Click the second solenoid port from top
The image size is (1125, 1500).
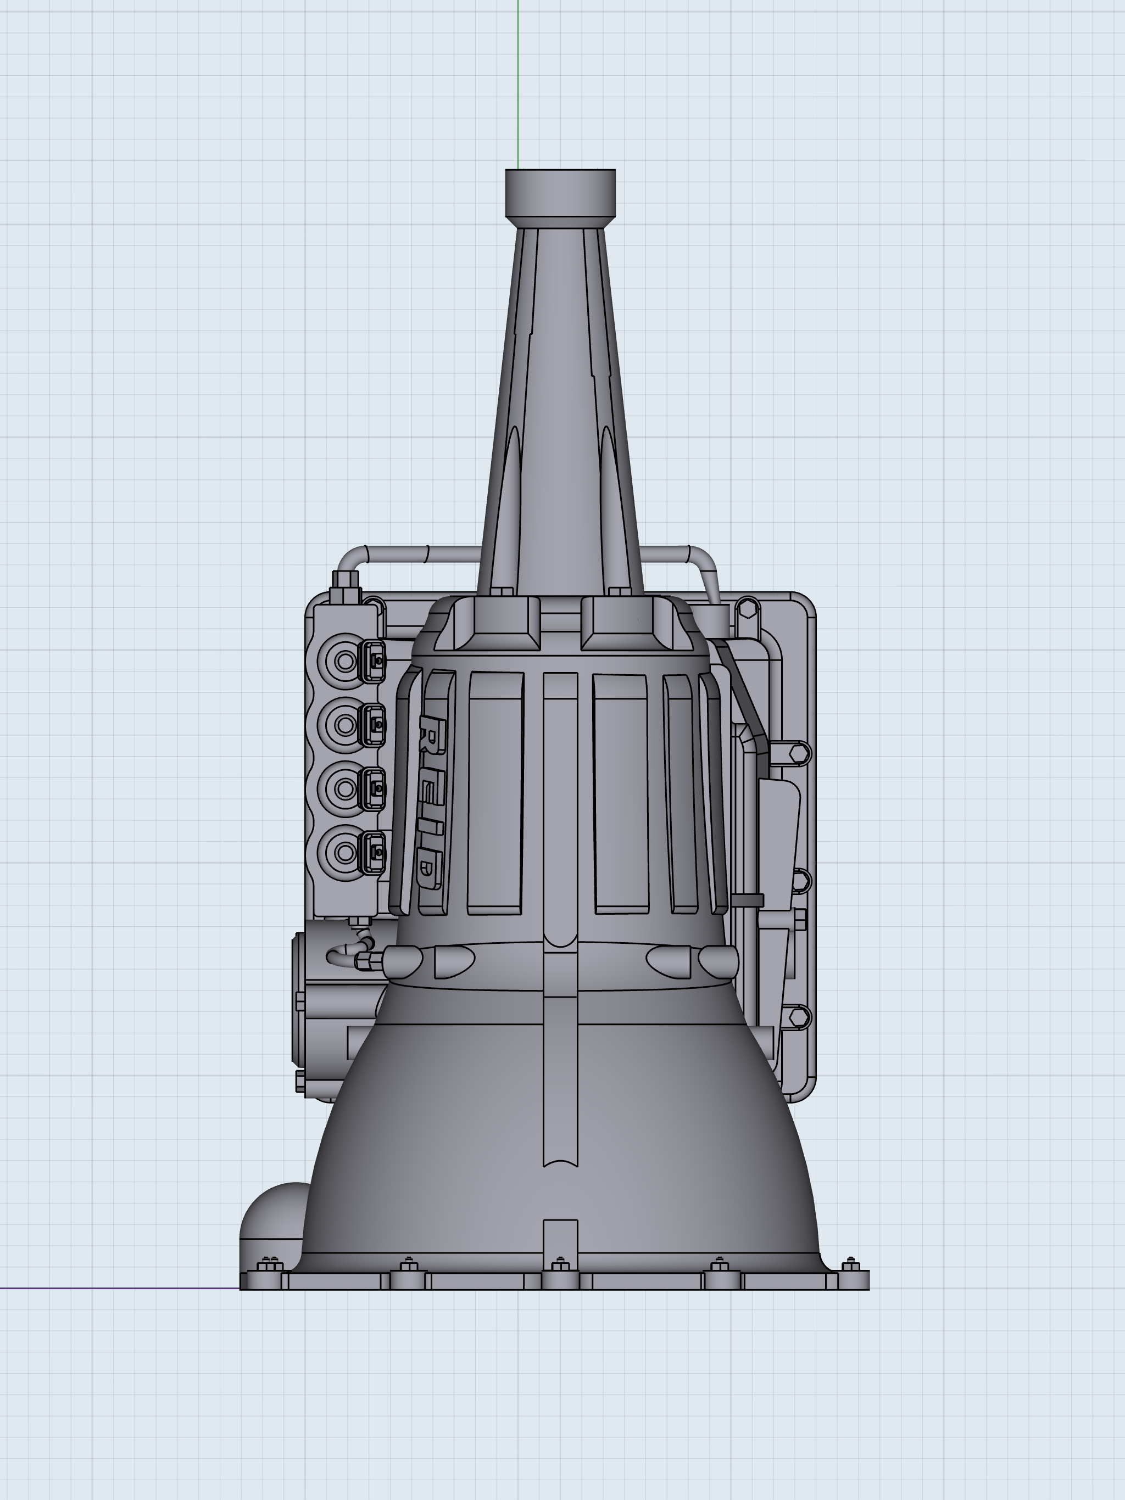[x=344, y=724]
